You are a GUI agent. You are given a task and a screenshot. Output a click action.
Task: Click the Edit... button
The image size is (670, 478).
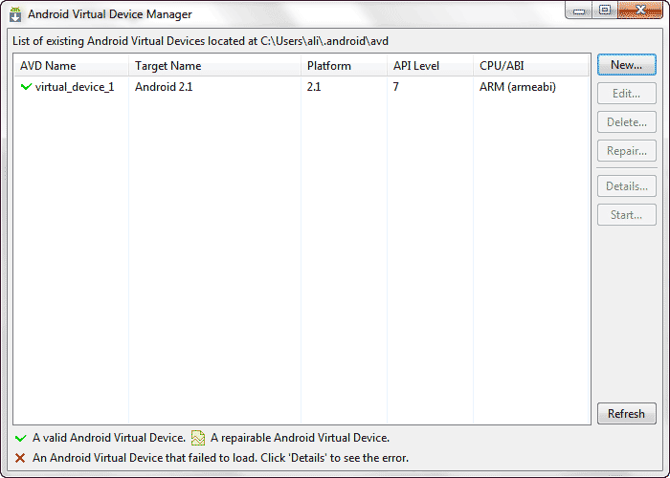(626, 94)
